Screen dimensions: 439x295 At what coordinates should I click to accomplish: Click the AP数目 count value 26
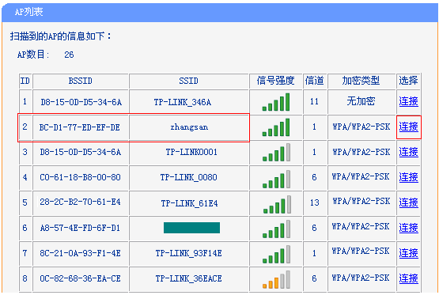click(69, 55)
